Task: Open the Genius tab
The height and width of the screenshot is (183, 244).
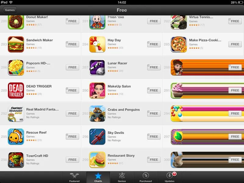Action: pos(122,177)
